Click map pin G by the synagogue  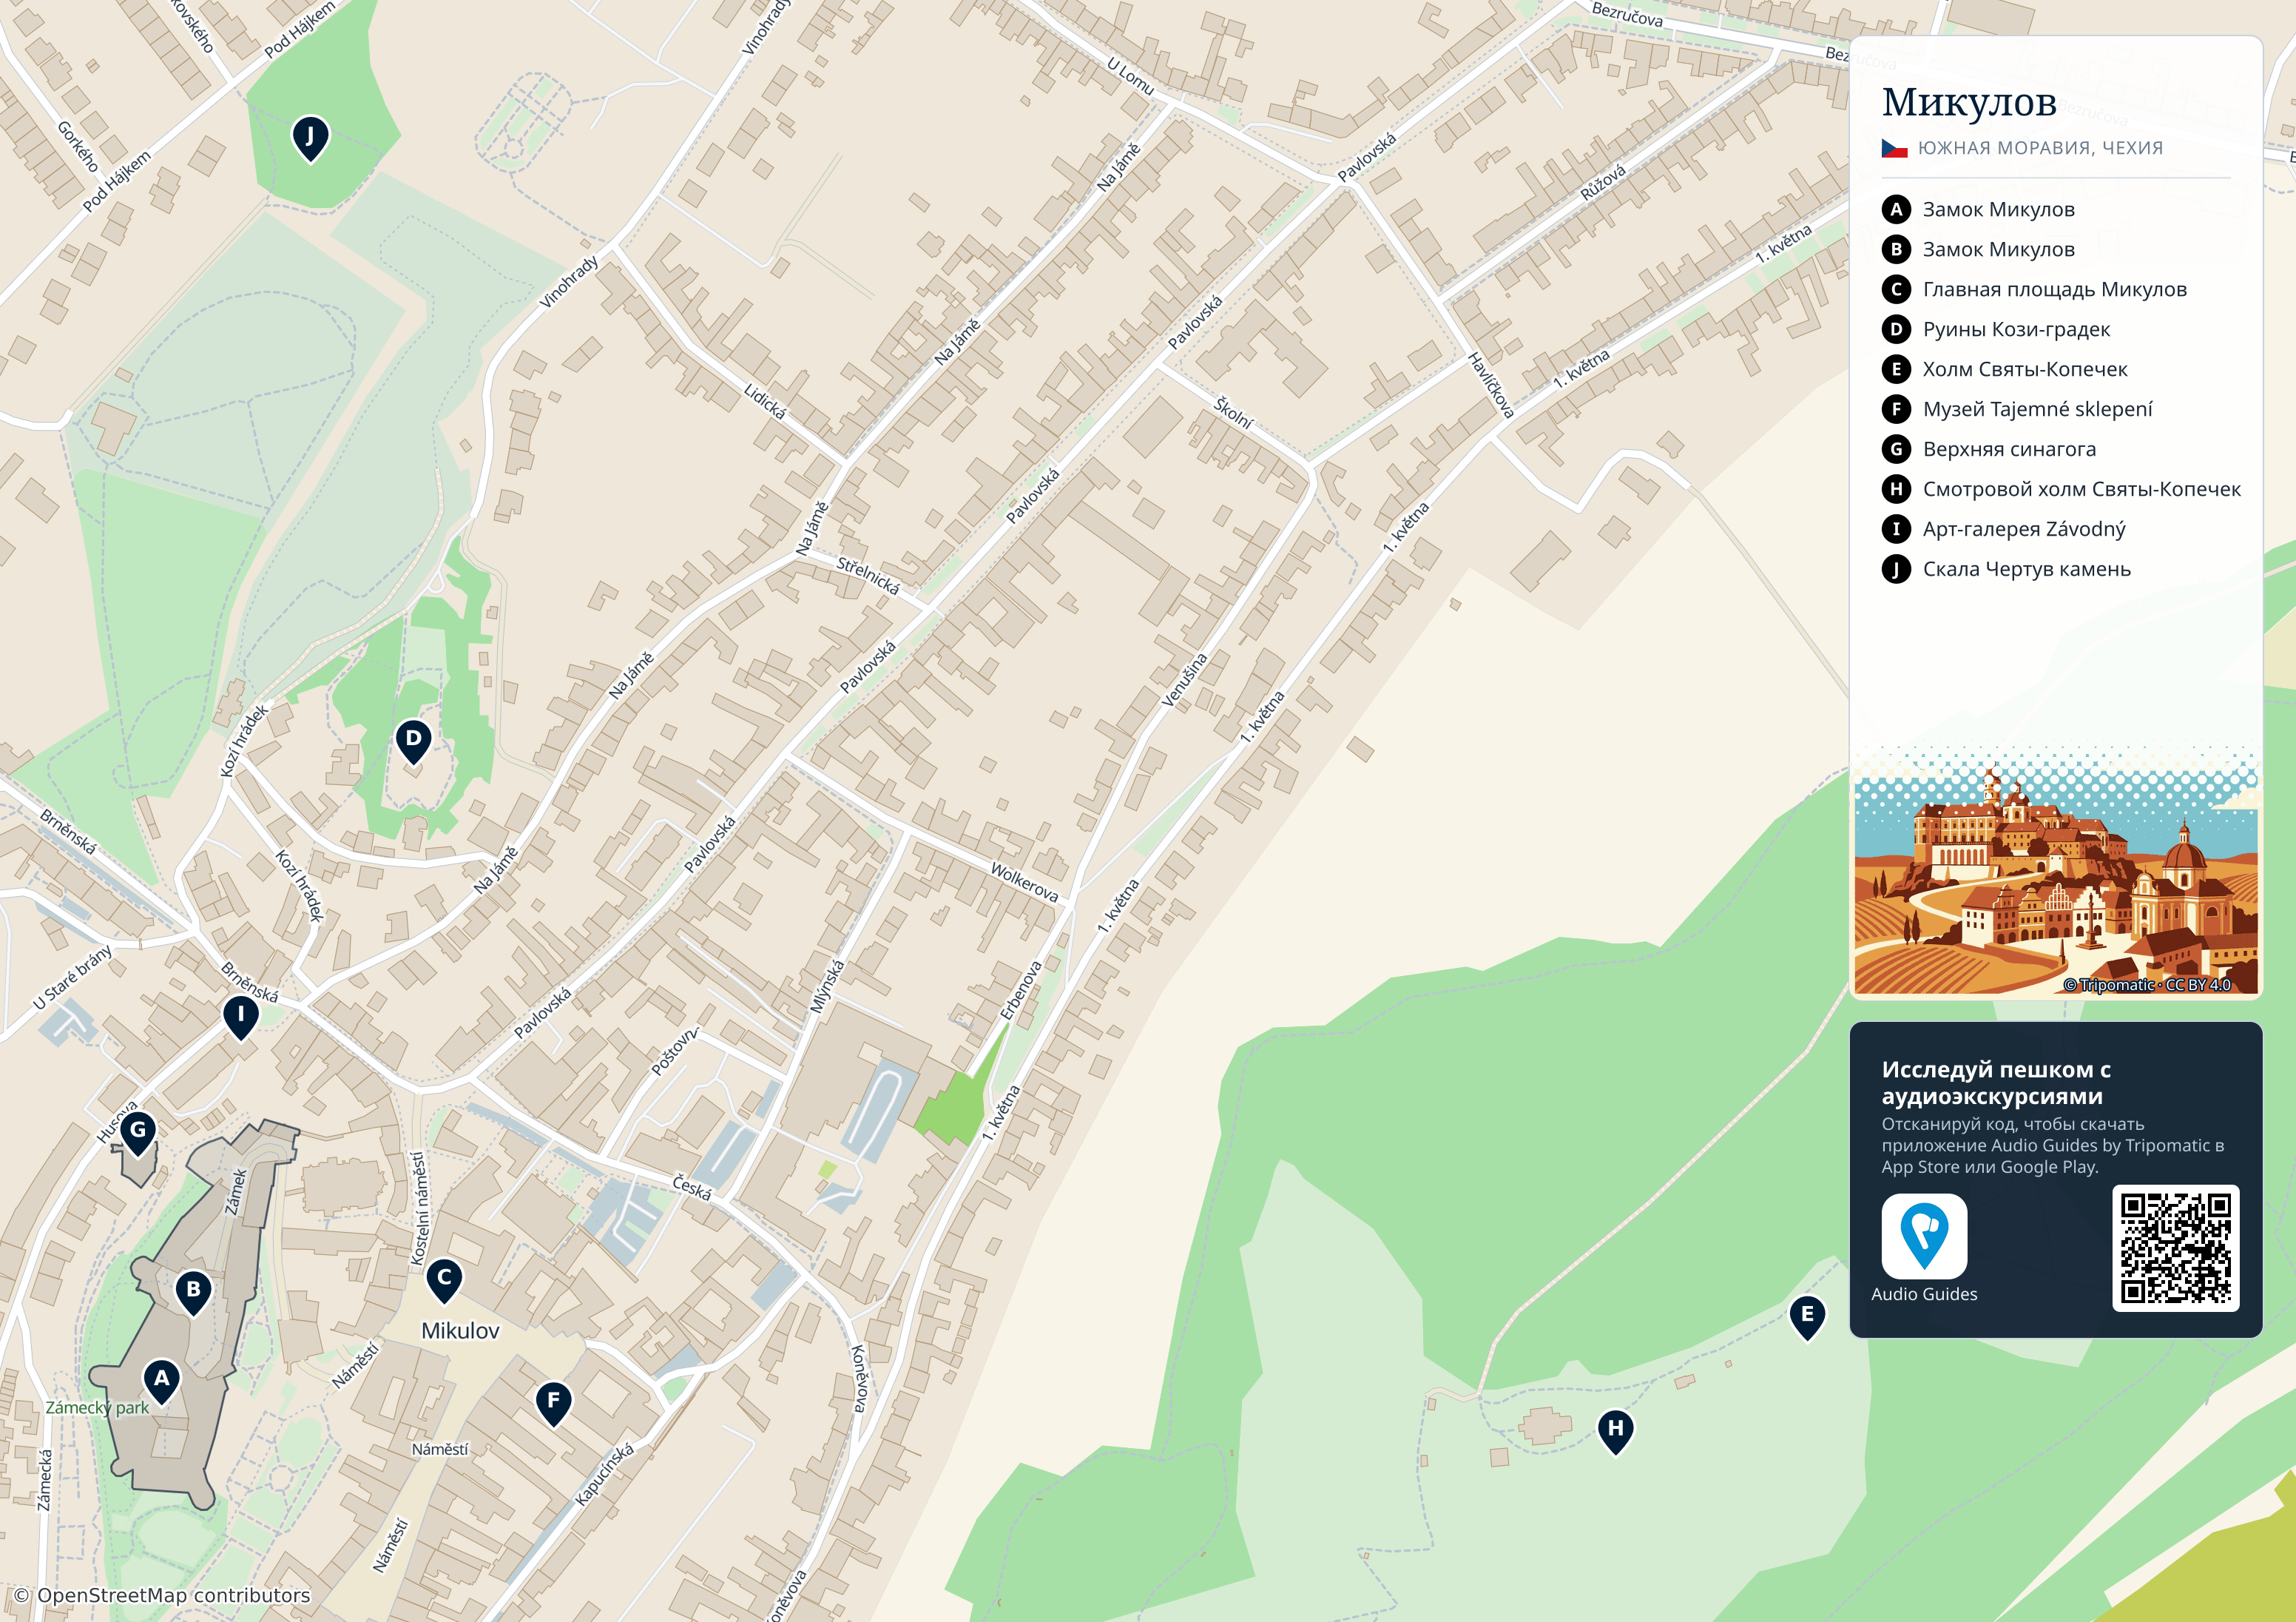138,1134
